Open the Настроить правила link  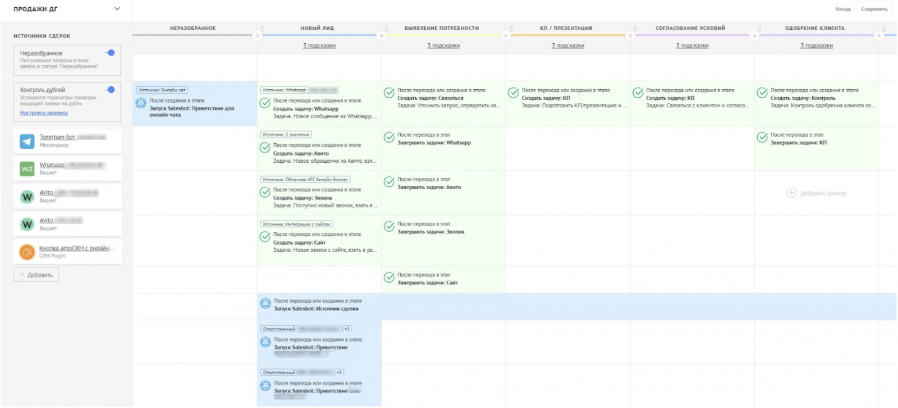pos(44,113)
